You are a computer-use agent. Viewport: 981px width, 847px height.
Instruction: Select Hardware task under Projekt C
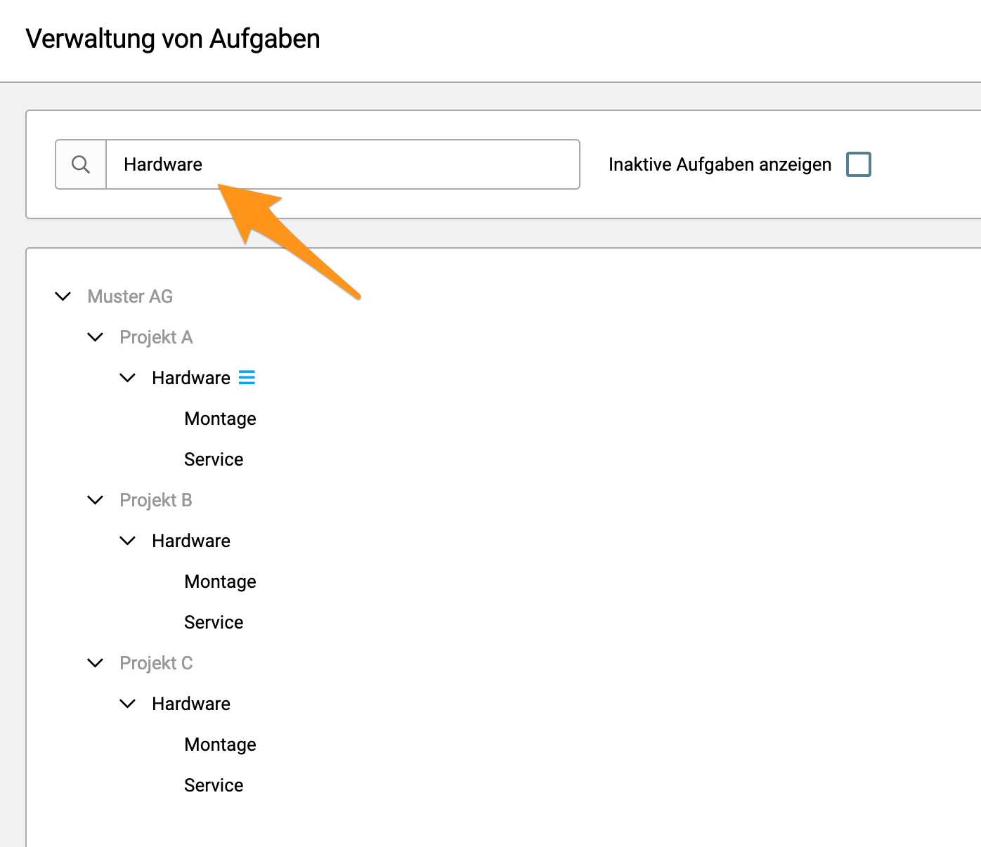191,704
